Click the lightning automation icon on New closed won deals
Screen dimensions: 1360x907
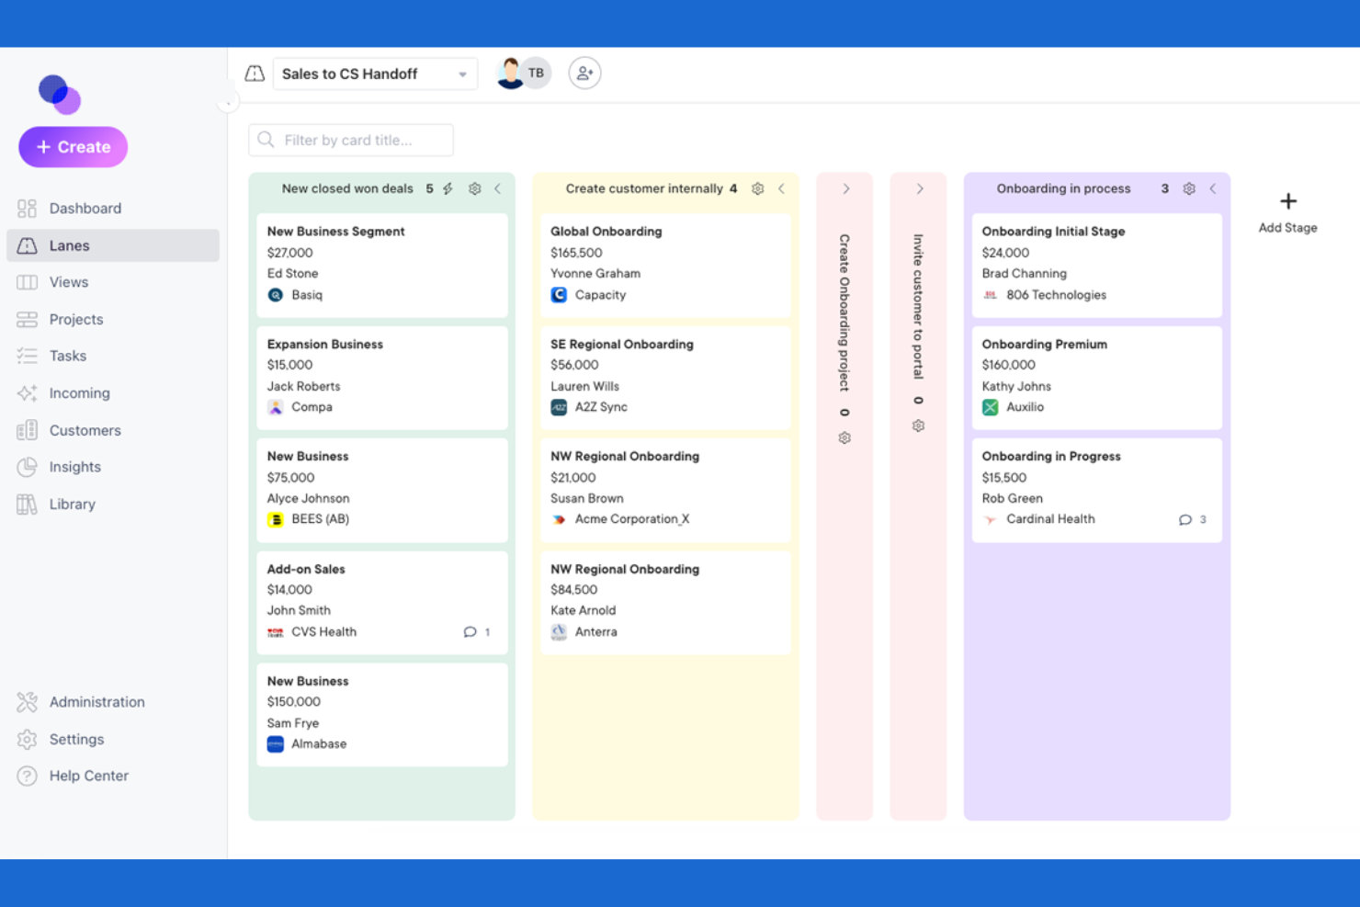click(x=448, y=188)
